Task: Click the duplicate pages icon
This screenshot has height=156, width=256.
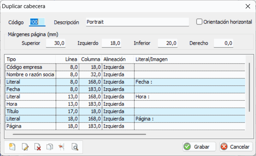Action: click(50, 147)
